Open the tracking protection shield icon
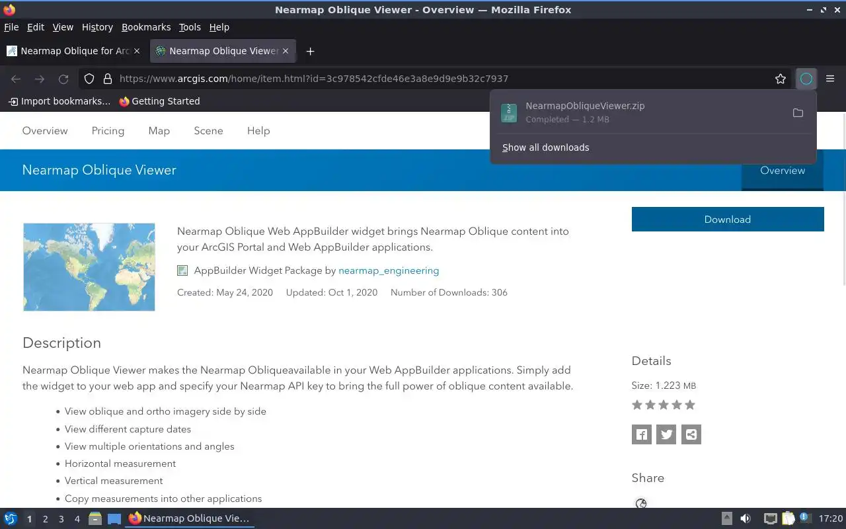 pyautogui.click(x=89, y=79)
